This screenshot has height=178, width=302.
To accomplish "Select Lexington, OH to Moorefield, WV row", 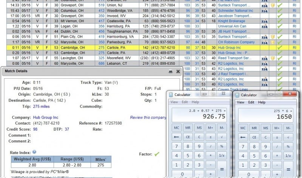I will pyautogui.click(x=153, y=58).
